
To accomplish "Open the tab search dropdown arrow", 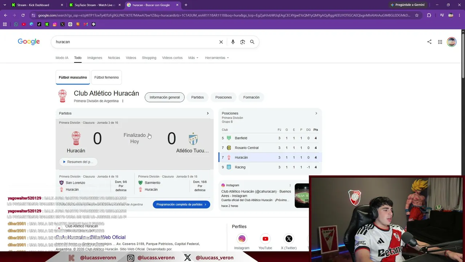I will (x=5, y=5).
